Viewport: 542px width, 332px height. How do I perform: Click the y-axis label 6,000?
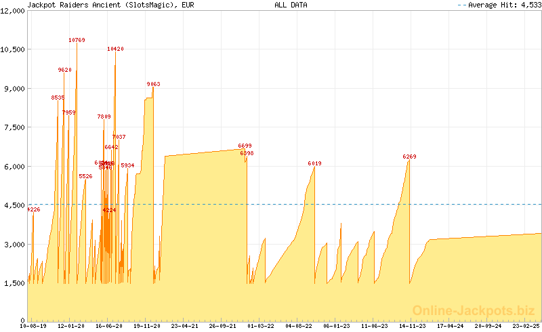14,167
